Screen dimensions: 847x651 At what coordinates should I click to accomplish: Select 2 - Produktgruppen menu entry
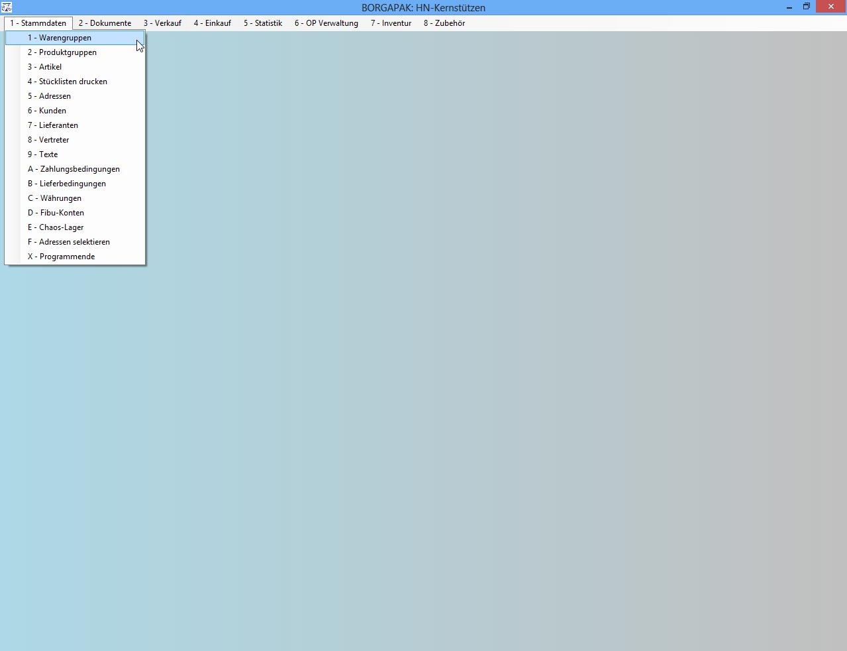[75, 52]
